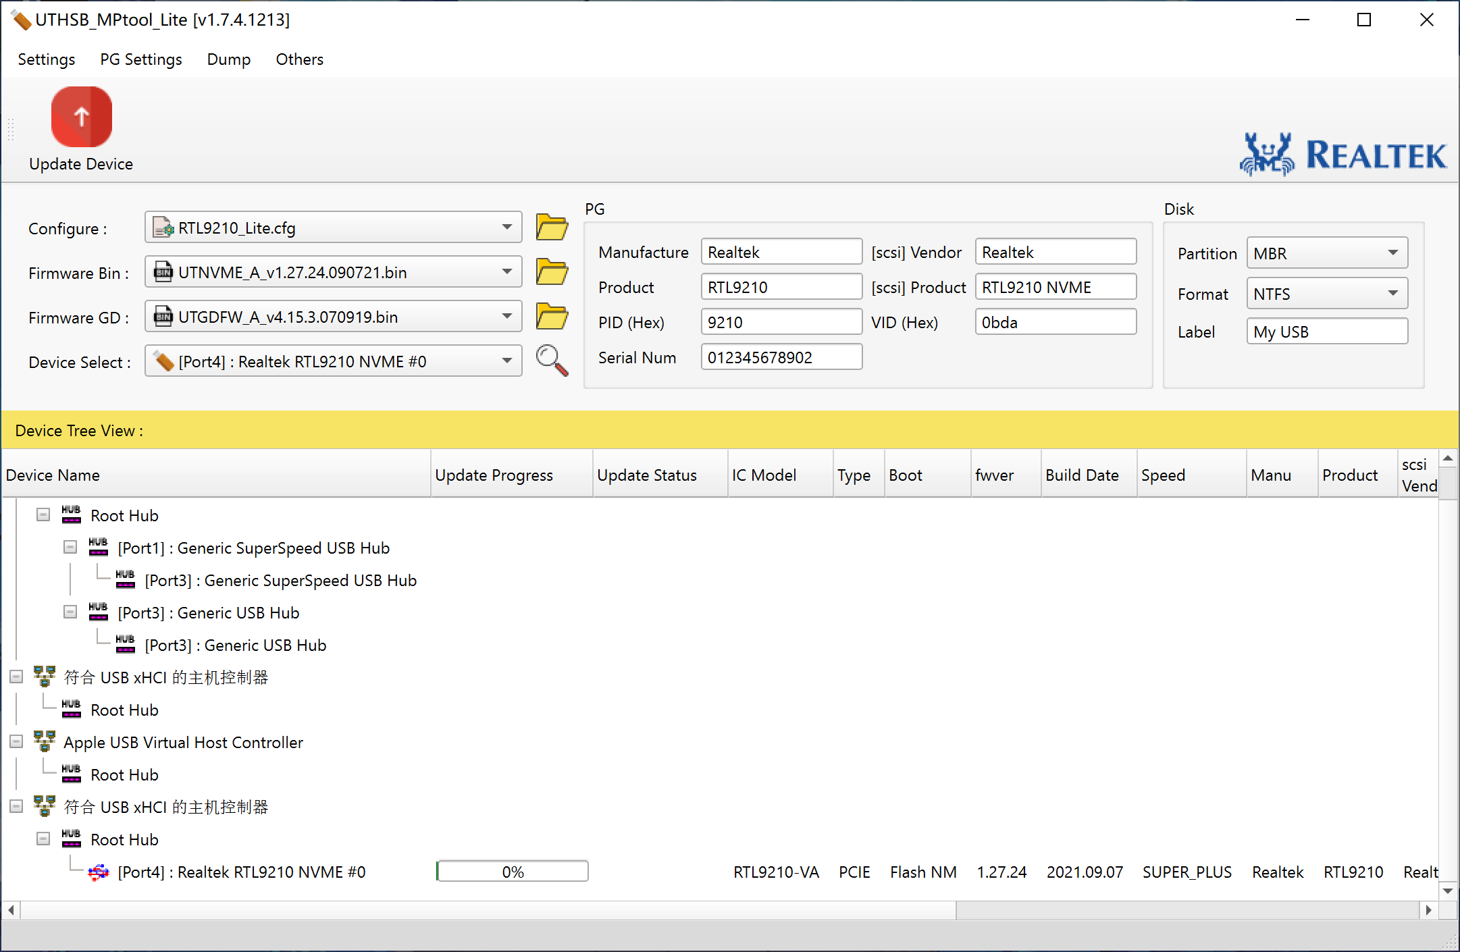Image resolution: width=1460 pixels, height=952 pixels.
Task: Click the RTL9210-VA IC Model cell
Action: [776, 872]
